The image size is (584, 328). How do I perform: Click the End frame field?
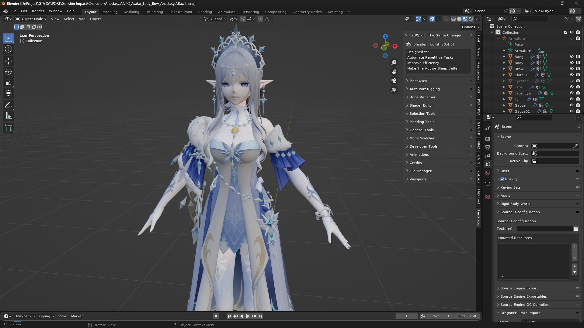pos(467,316)
